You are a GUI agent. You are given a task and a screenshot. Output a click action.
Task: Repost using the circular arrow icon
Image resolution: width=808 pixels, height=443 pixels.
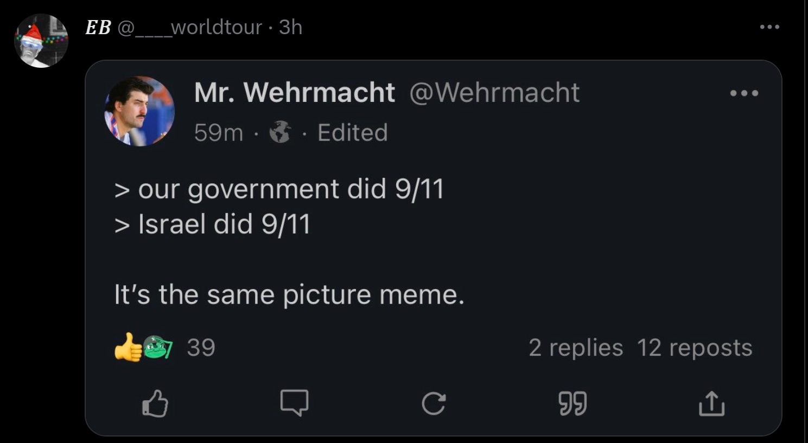(434, 403)
